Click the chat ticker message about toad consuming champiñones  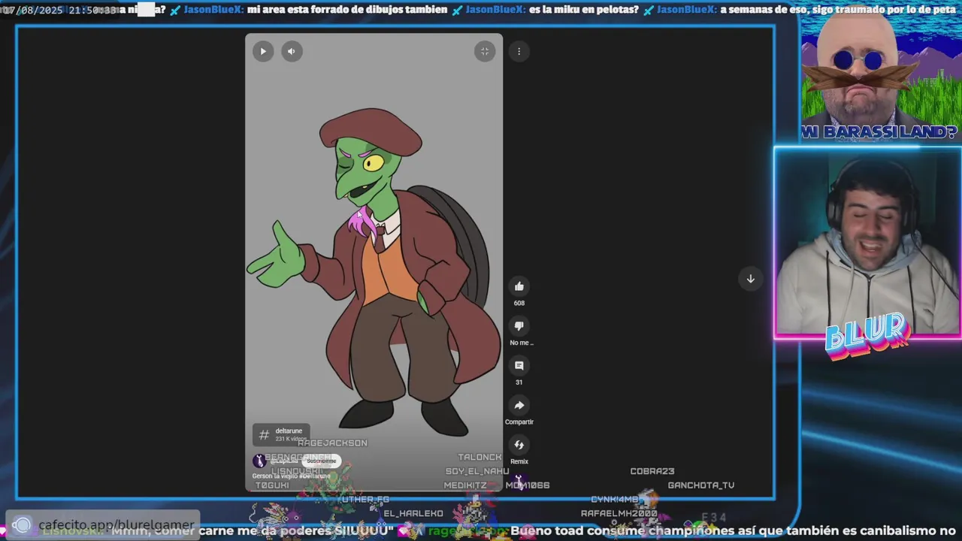click(x=733, y=531)
